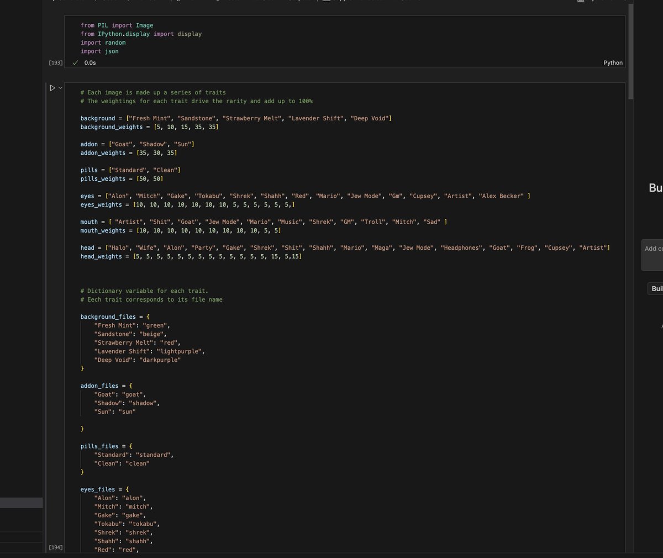Select the [194] execution count label

(56, 548)
